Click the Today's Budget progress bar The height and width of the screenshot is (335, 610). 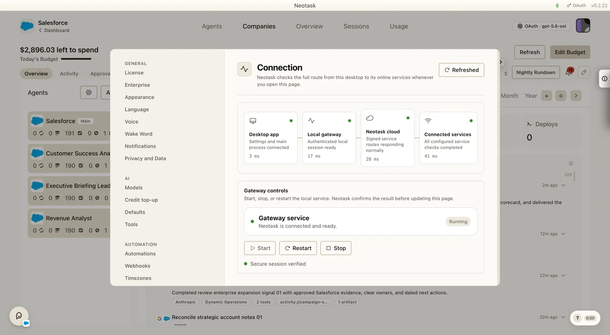point(76,59)
